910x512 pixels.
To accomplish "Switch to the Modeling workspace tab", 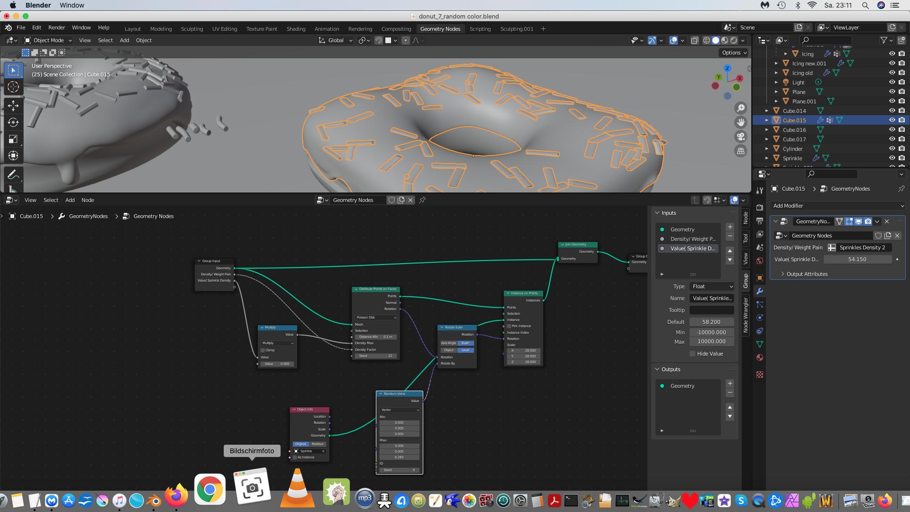I will tap(161, 29).
